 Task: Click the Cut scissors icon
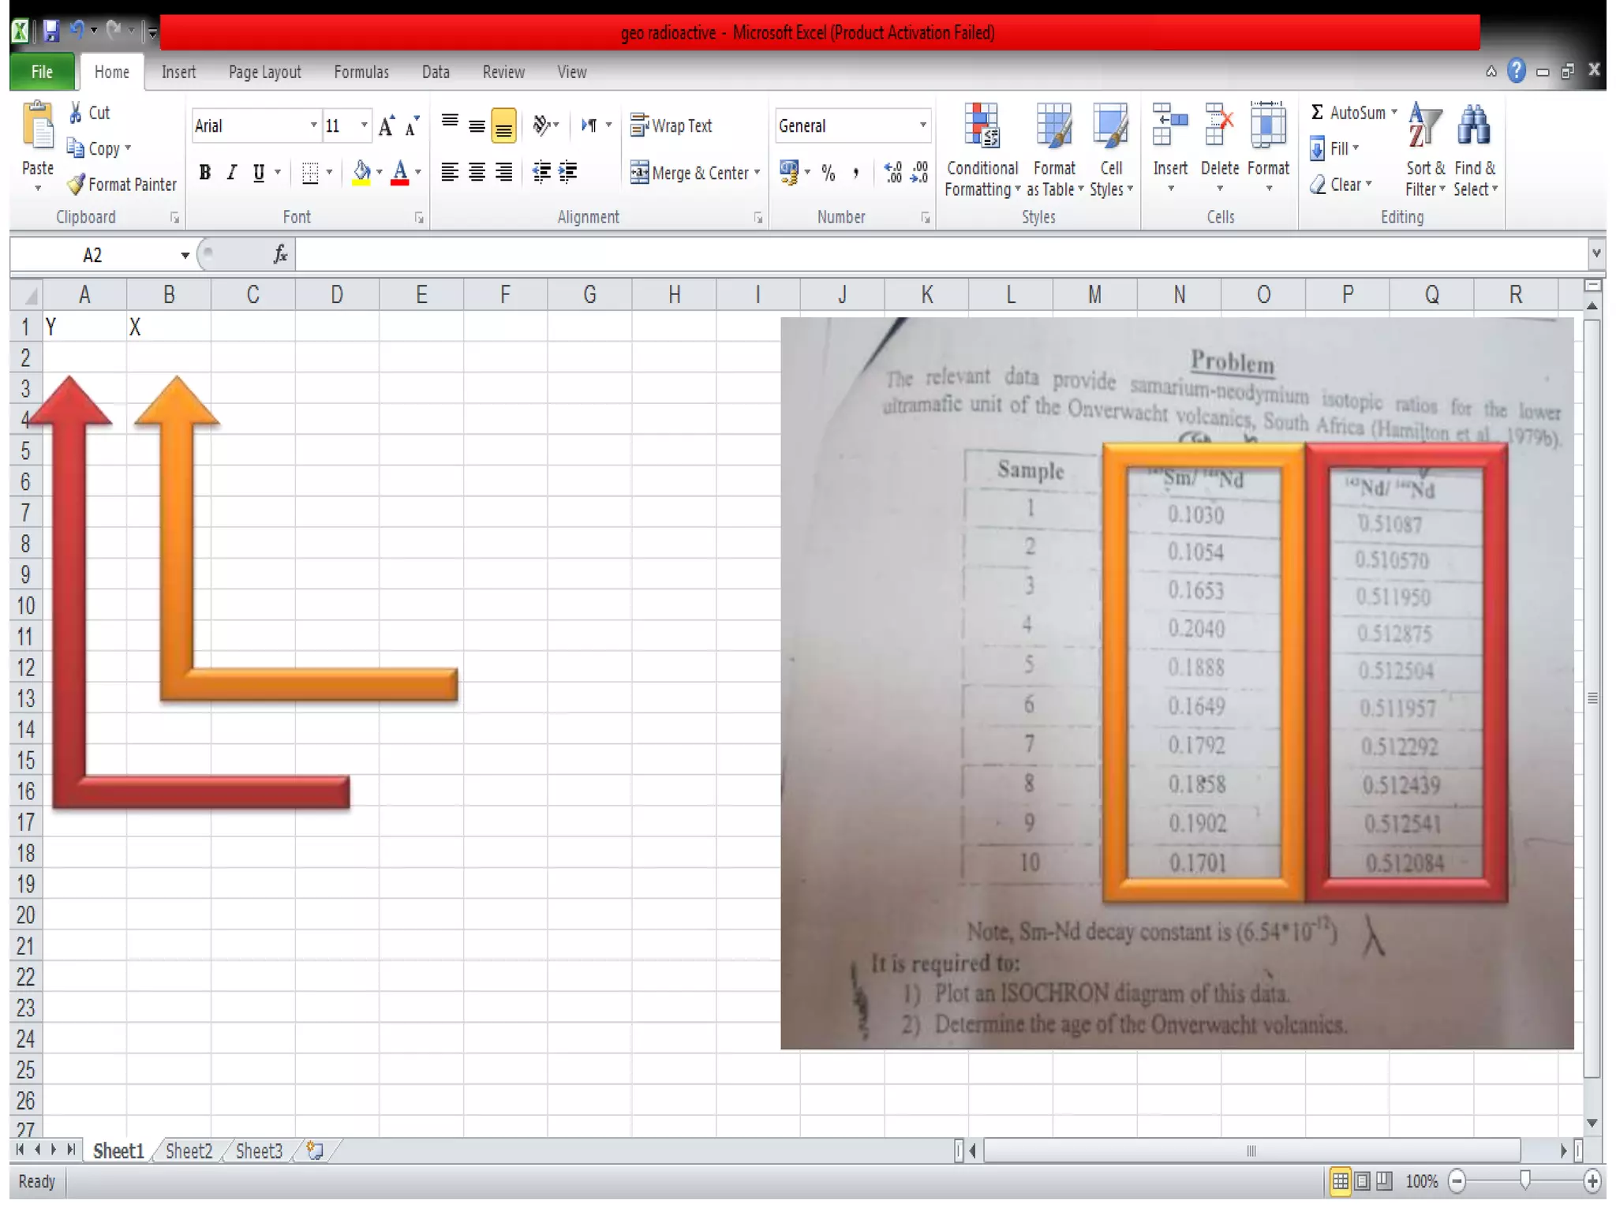(76, 113)
